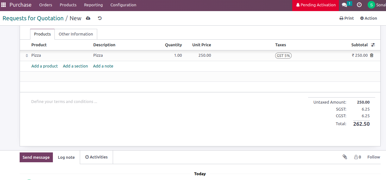Open the Action dropdown menu
386x180 pixels.
coord(369,18)
